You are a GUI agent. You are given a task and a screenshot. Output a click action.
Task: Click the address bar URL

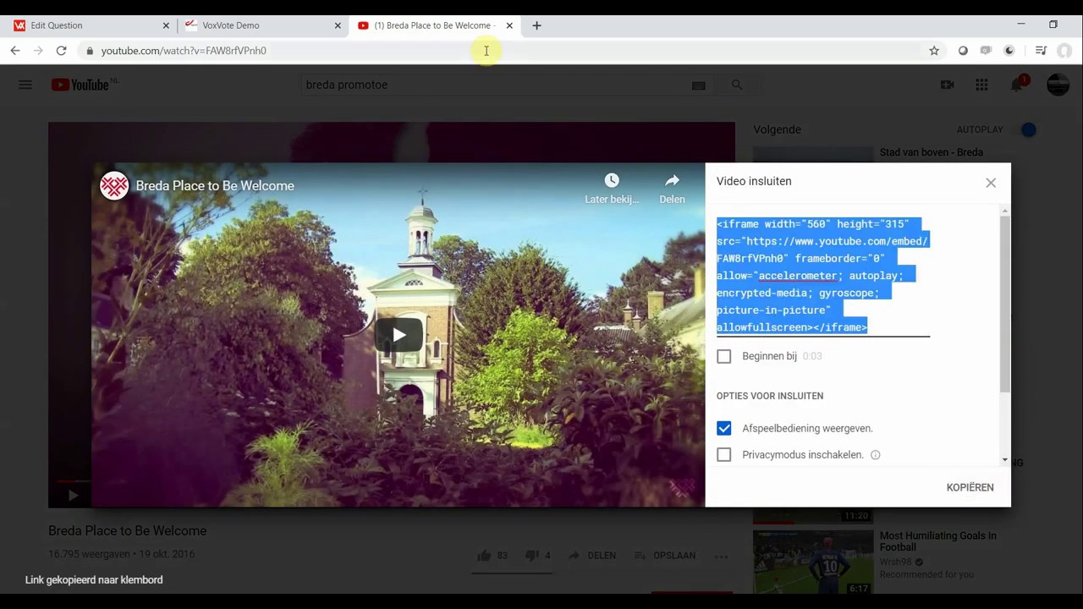coord(184,51)
